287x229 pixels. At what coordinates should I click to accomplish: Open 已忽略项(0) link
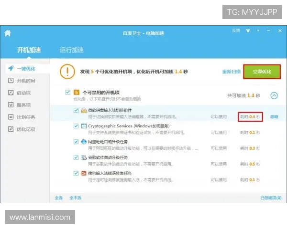point(271,198)
